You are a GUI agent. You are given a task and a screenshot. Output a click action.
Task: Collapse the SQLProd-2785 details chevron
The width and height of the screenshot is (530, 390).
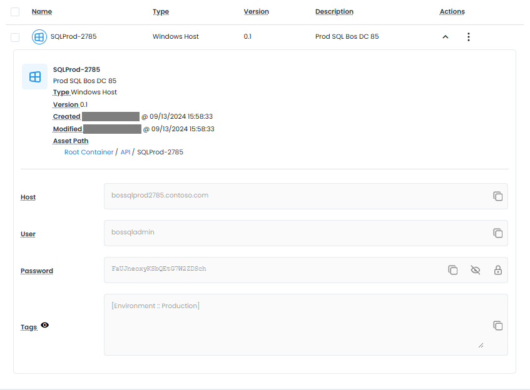[446, 37]
